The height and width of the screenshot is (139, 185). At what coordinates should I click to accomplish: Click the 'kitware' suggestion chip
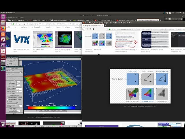click(x=58, y=27)
